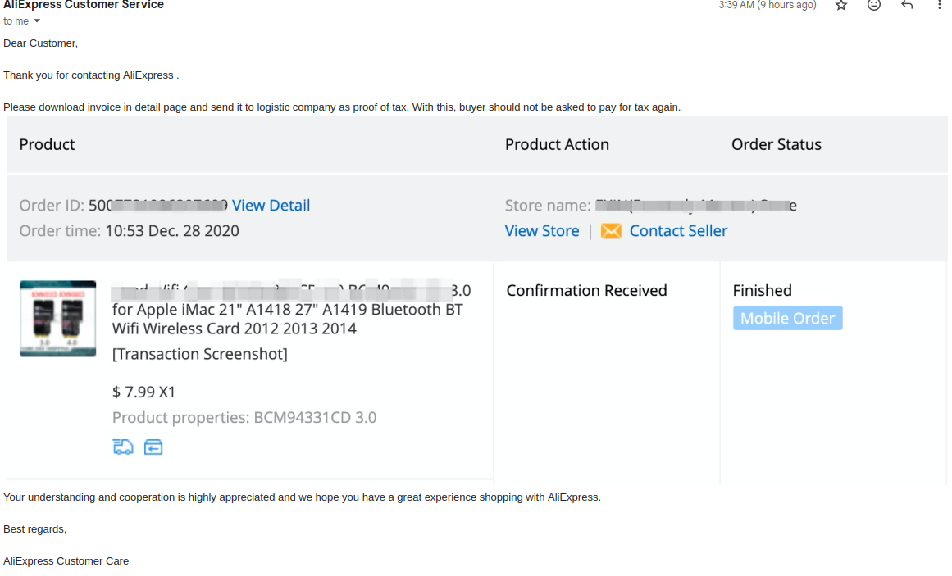Click the Mobile Order badge

(x=787, y=318)
